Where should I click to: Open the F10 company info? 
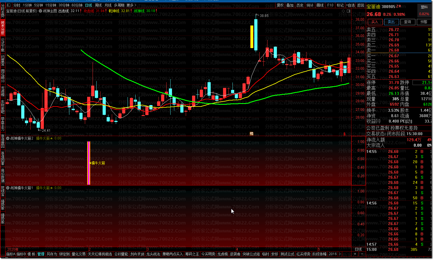pos(330,5)
